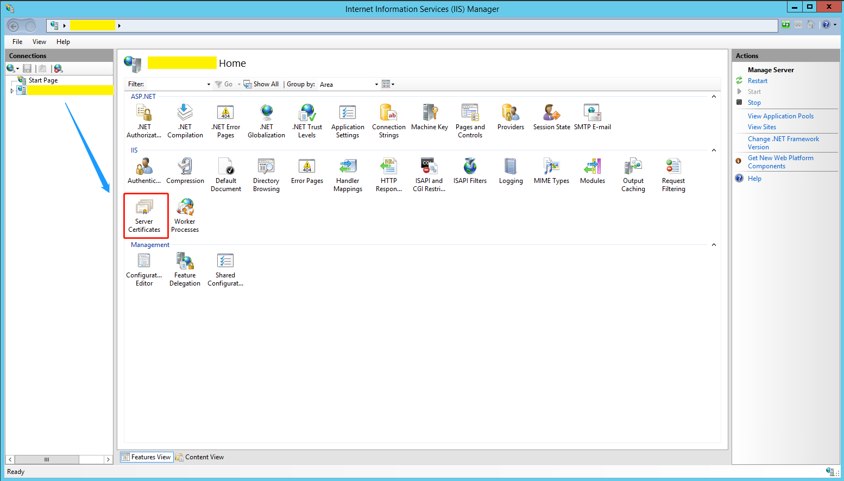The width and height of the screenshot is (844, 481).
Task: Switch to Features View tab
Action: coord(146,457)
